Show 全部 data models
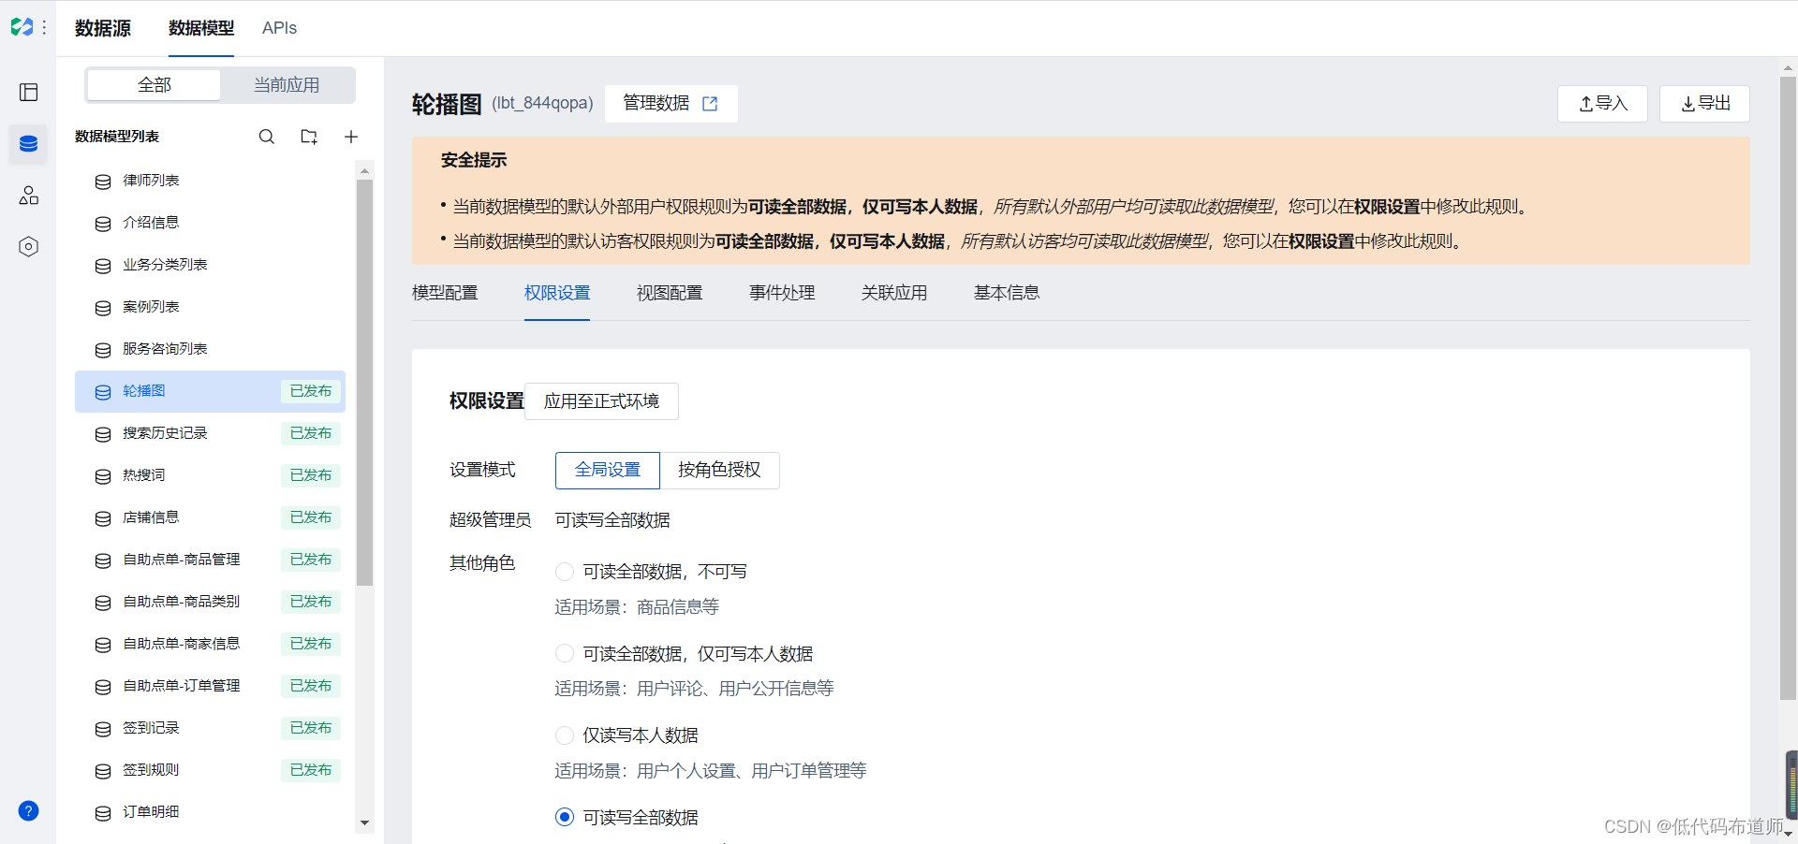 point(155,85)
